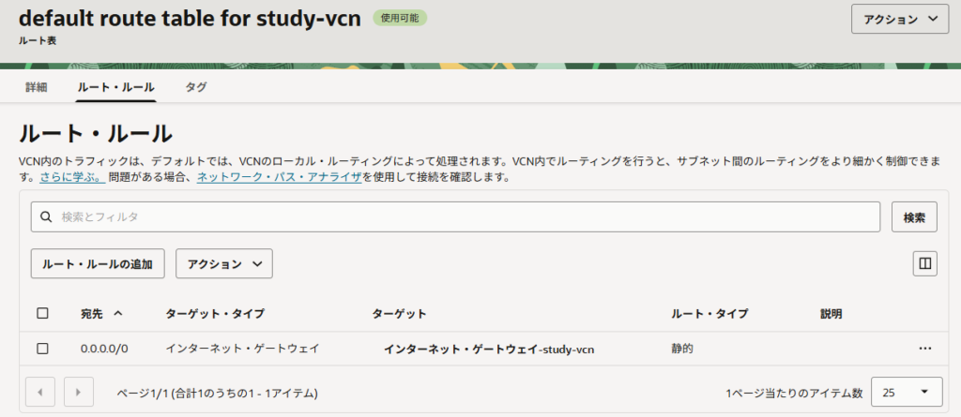Open the three-dot row actions menu
This screenshot has height=417, width=961.
[925, 349]
